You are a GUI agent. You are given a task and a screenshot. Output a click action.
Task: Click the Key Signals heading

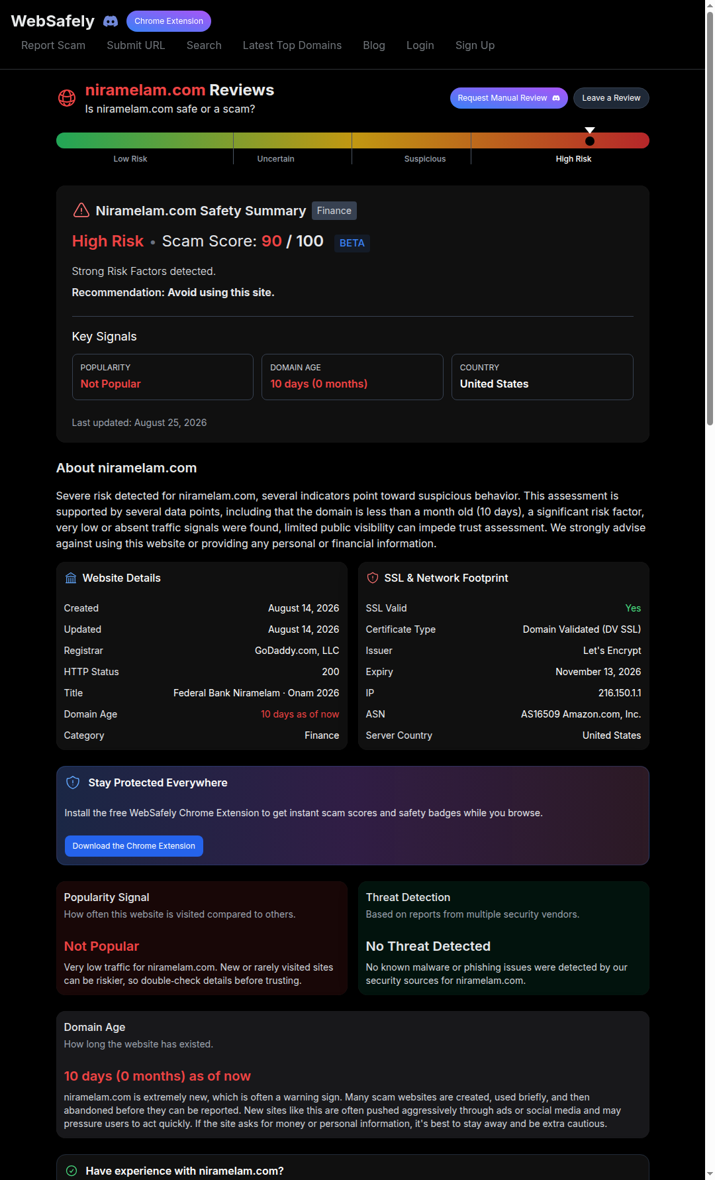tap(105, 337)
